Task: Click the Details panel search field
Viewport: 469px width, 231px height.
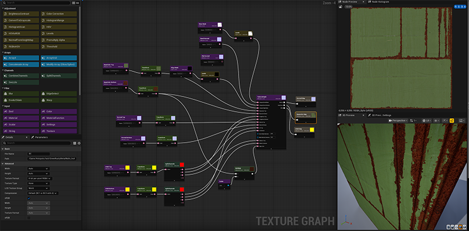Action: click(36, 143)
